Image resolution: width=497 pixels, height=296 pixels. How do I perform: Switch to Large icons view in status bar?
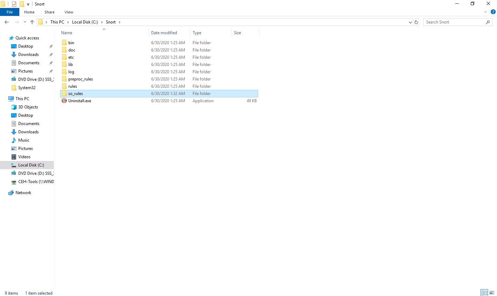(x=492, y=293)
